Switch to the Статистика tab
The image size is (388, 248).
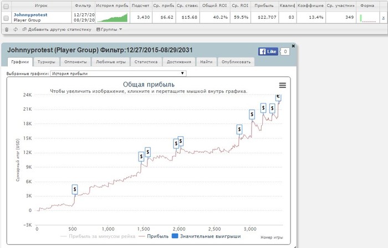pos(146,62)
